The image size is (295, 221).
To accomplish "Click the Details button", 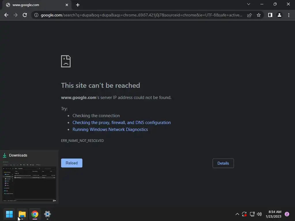I will [223, 163].
